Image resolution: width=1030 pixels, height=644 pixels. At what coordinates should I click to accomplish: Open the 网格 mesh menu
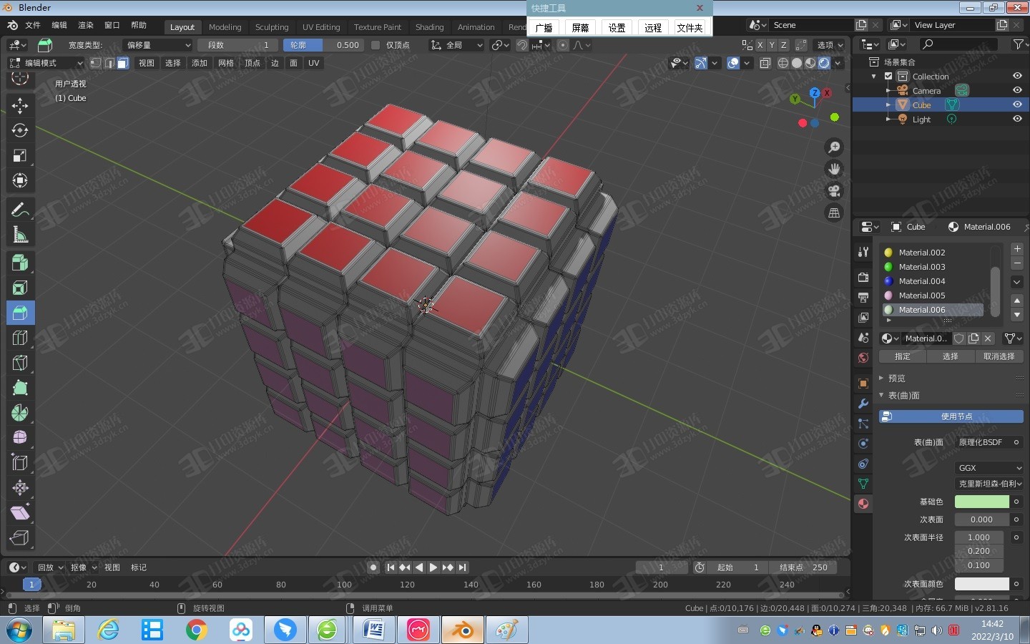(x=226, y=63)
